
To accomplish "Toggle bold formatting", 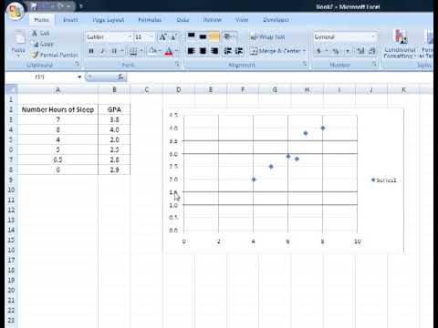I will [91, 51].
